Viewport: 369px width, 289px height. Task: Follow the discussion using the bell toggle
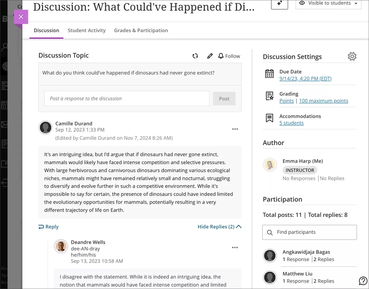point(229,56)
